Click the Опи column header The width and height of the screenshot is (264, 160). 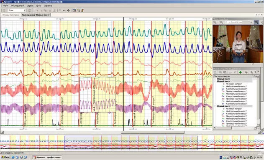(255, 76)
